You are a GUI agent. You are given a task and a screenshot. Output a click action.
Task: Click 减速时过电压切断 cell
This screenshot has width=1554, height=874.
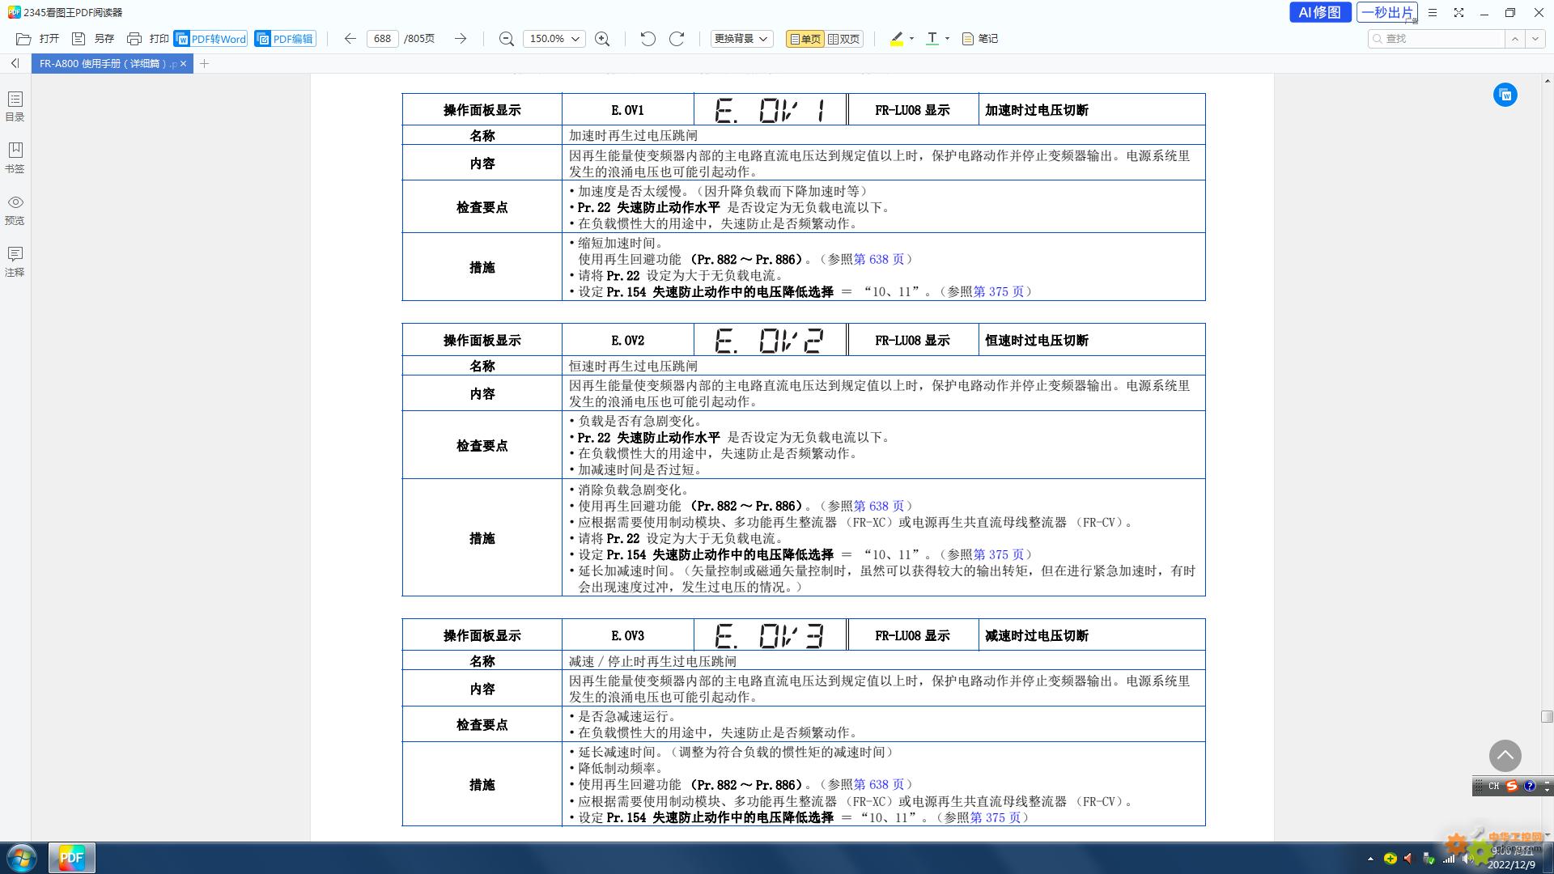1091,636
